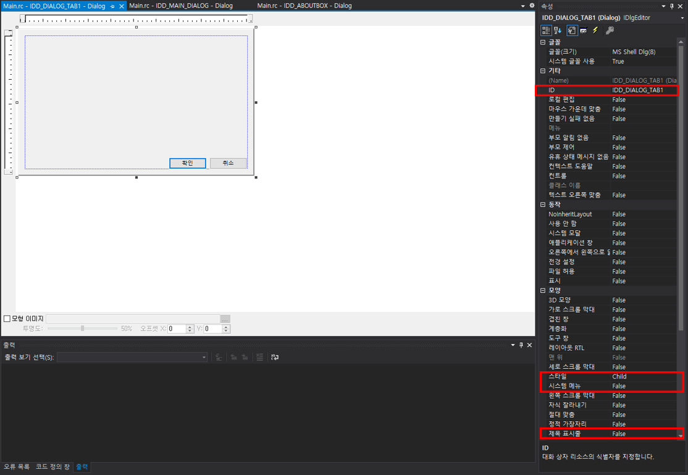This screenshot has width=688, height=475.
Task: Open the 코드 정의 창 bottom tab
Action: [52, 466]
